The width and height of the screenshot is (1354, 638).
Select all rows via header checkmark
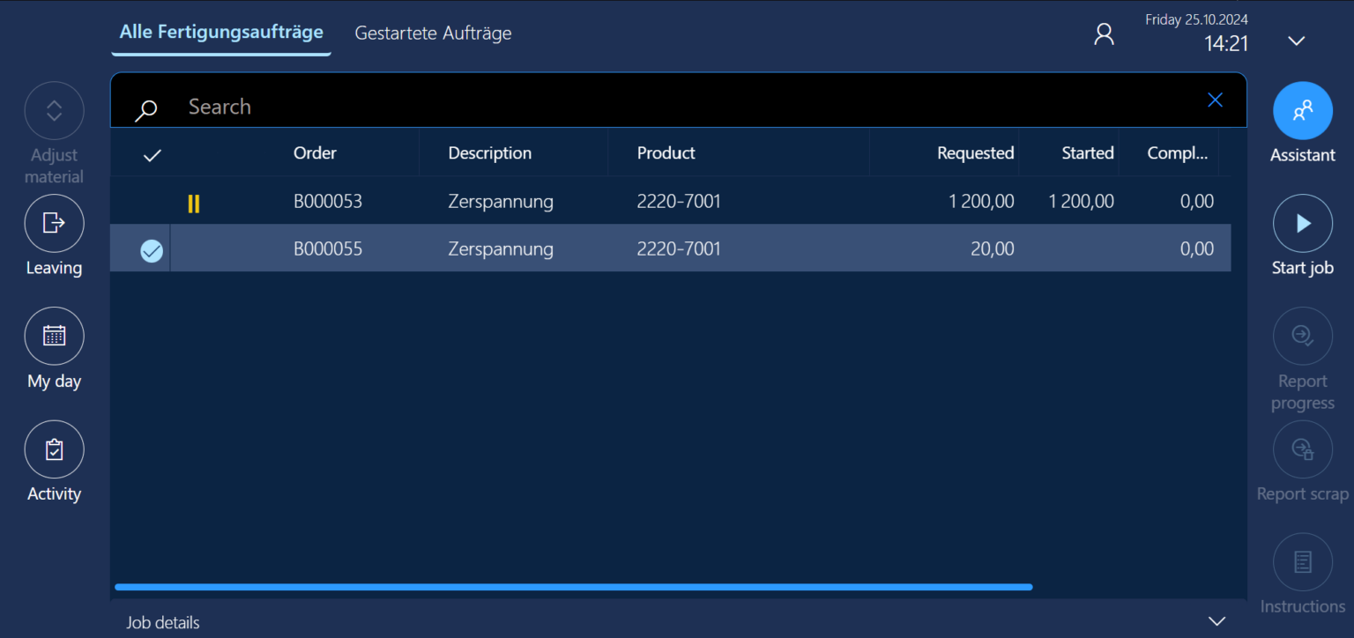pyautogui.click(x=151, y=154)
